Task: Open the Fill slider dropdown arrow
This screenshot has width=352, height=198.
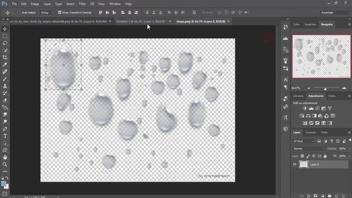Action: click(x=349, y=156)
